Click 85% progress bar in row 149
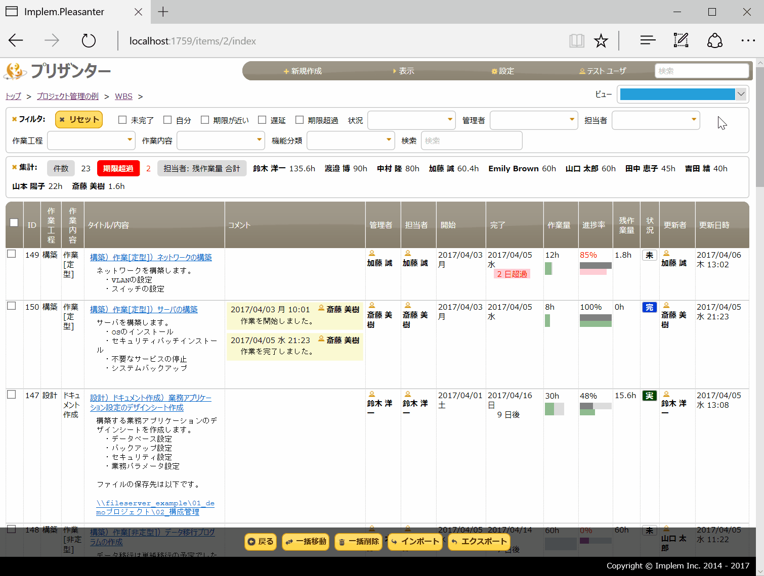This screenshot has height=576, width=764. tap(596, 268)
